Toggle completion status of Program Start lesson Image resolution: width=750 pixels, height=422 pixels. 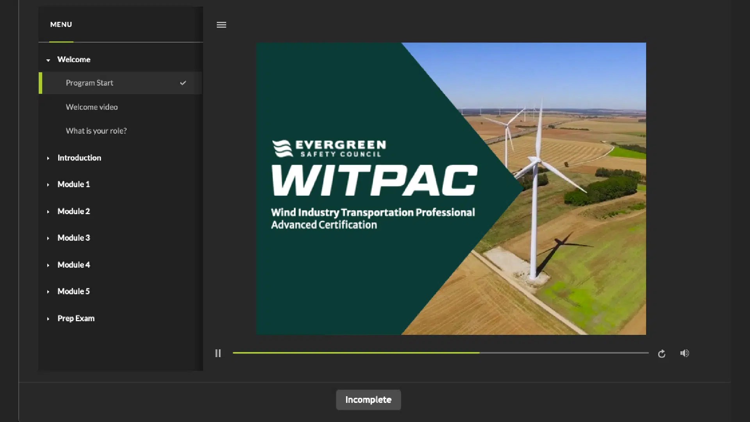pyautogui.click(x=183, y=83)
